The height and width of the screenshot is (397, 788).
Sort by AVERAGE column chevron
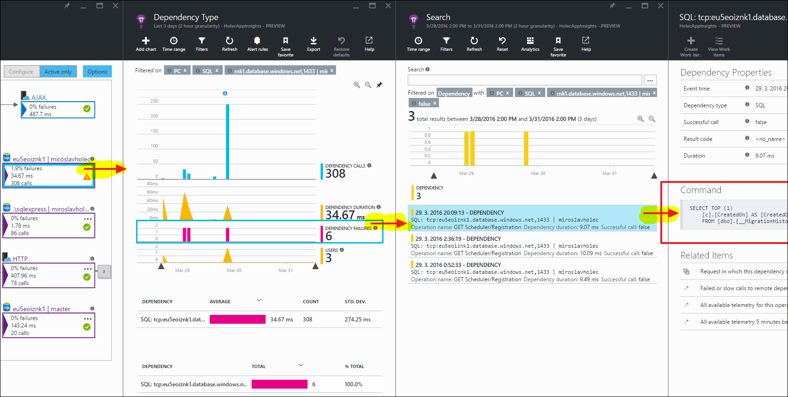(259, 300)
